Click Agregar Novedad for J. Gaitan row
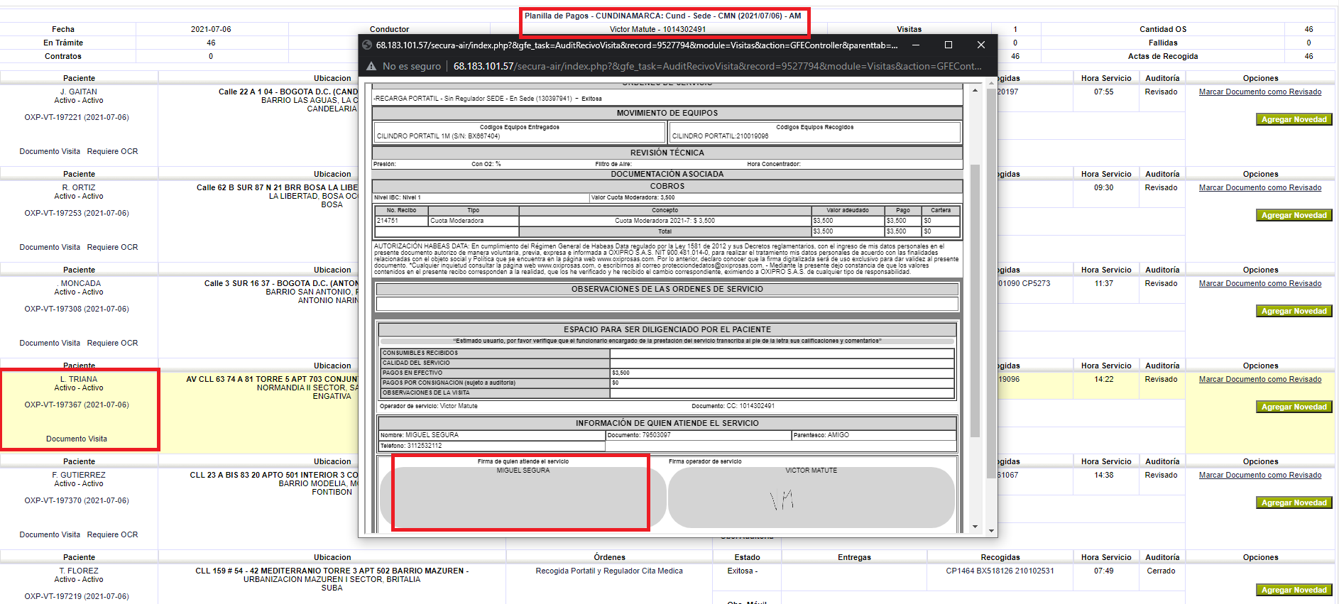 pos(1294,119)
